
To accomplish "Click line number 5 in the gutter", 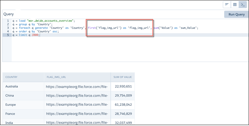I will pyautogui.click(x=8, y=35).
